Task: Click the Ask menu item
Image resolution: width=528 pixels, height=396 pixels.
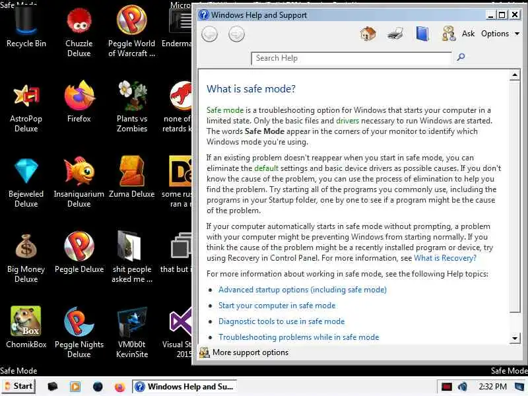Action: (468, 34)
